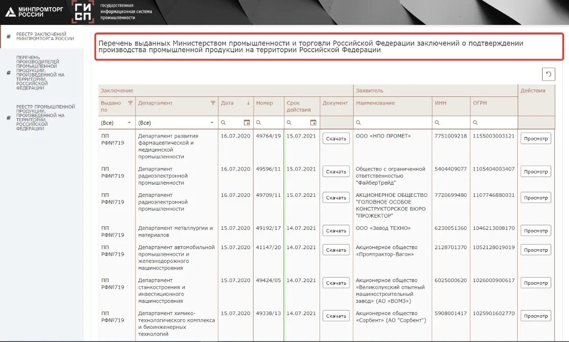The width and height of the screenshot is (569, 342).
Task: Click book icon beside Реестр заключений menu
Action: click(x=9, y=36)
